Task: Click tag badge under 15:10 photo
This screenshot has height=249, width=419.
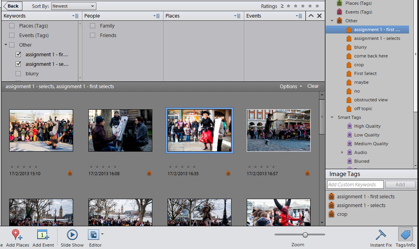Action: [70, 173]
